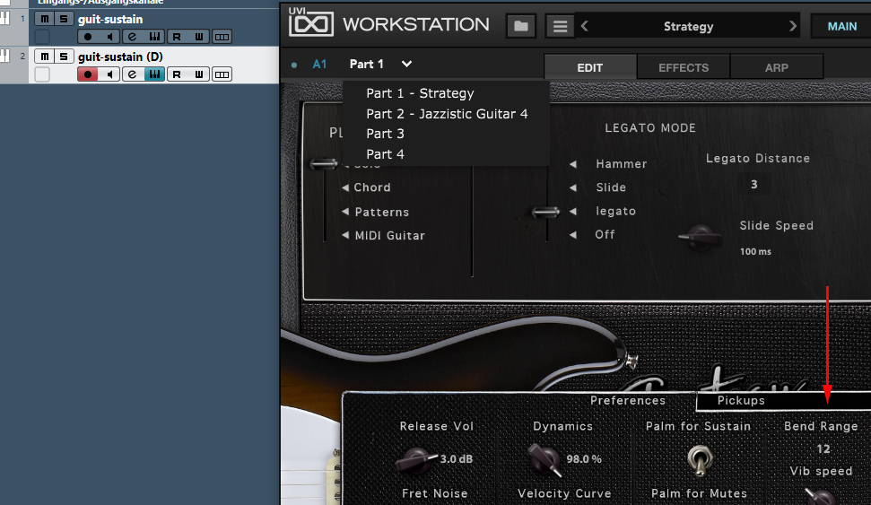Mute track guit-sustain (D)
The height and width of the screenshot is (505, 871).
point(45,57)
